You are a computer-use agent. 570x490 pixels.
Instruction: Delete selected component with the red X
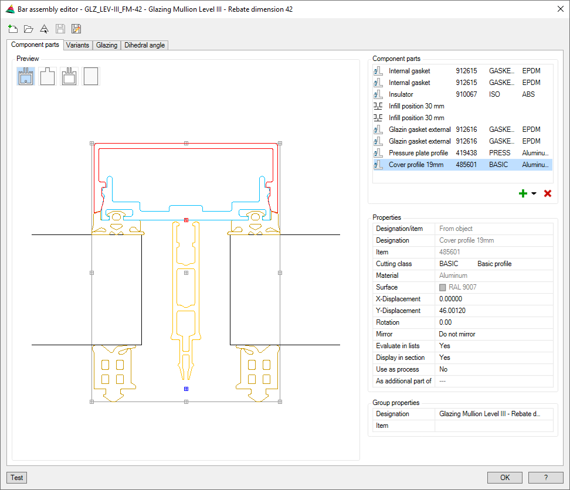(548, 193)
